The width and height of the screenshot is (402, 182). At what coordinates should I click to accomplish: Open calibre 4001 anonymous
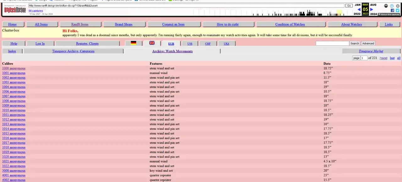[14, 175]
